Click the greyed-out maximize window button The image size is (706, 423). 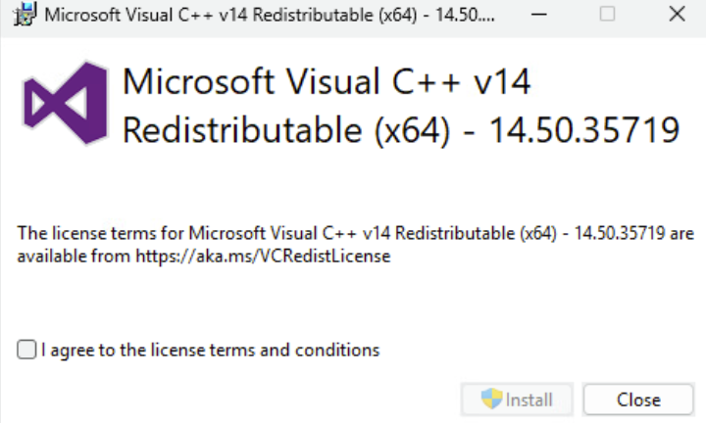(608, 16)
